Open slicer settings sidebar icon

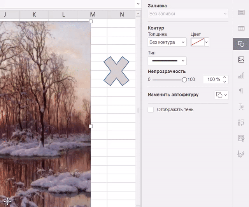click(x=241, y=139)
